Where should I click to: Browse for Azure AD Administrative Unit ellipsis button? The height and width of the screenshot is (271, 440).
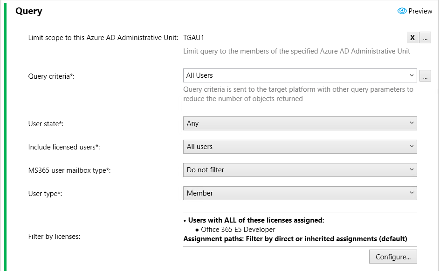pyautogui.click(x=425, y=38)
